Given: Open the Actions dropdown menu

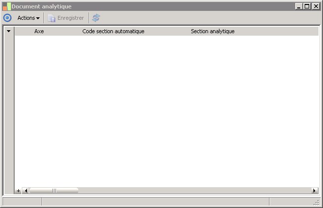Looking at the screenshot, I should pyautogui.click(x=28, y=18).
